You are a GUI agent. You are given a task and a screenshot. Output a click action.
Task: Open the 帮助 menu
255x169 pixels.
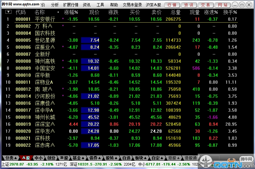click(114, 5)
